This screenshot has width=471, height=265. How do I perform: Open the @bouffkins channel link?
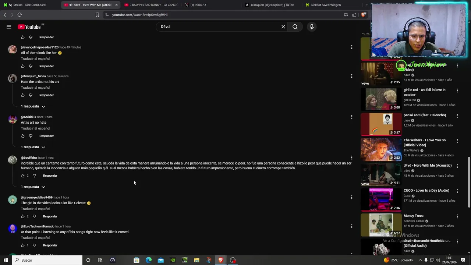(29, 158)
